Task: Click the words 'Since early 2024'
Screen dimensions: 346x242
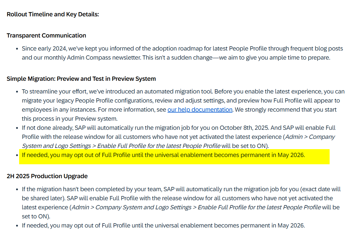Action: click(44, 48)
